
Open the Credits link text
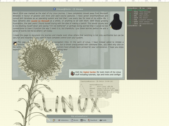coord(104,120)
